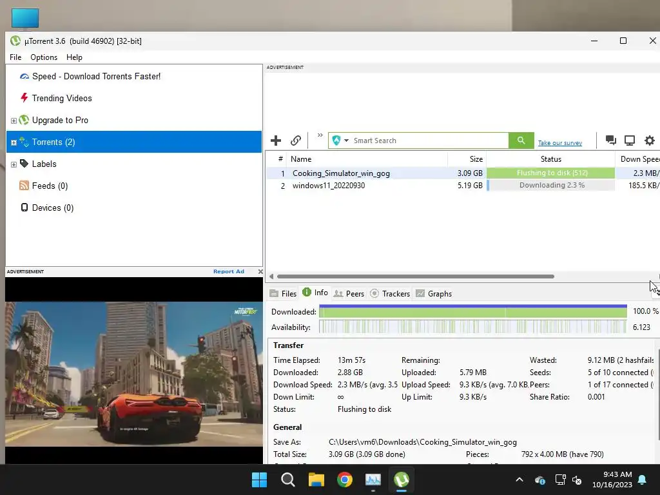The image size is (660, 495).
Task: Click the remote monitor toolbar icon
Action: pyautogui.click(x=630, y=140)
